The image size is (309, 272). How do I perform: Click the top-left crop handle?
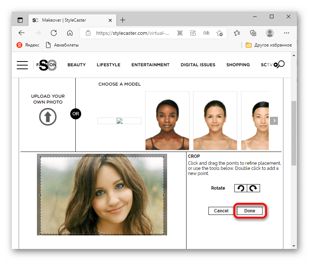40,157
